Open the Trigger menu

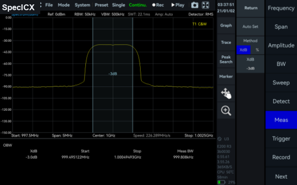(281, 138)
